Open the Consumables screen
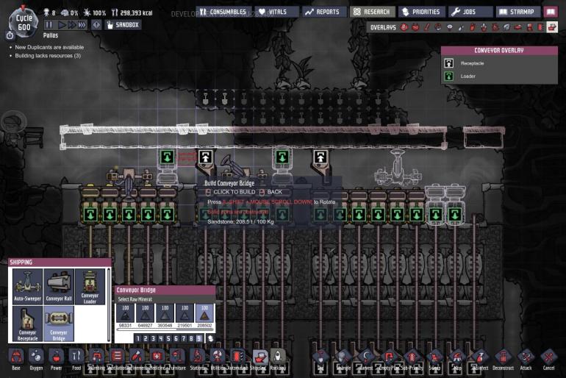Image resolution: width=566 pixels, height=378 pixels. pyautogui.click(x=223, y=12)
